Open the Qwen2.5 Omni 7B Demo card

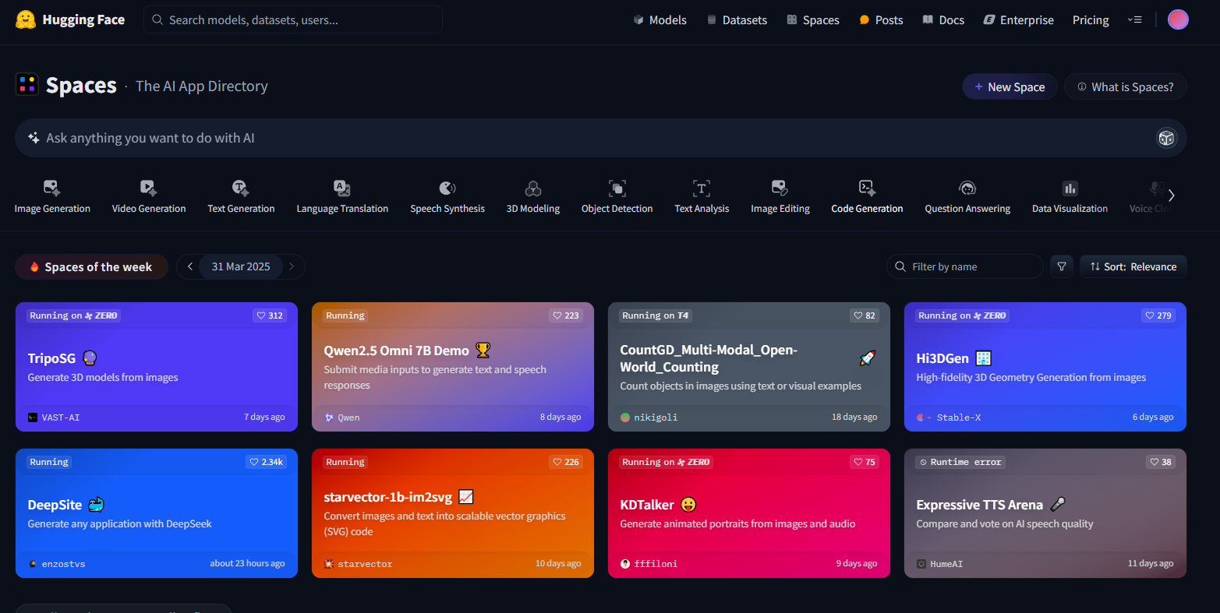(453, 367)
